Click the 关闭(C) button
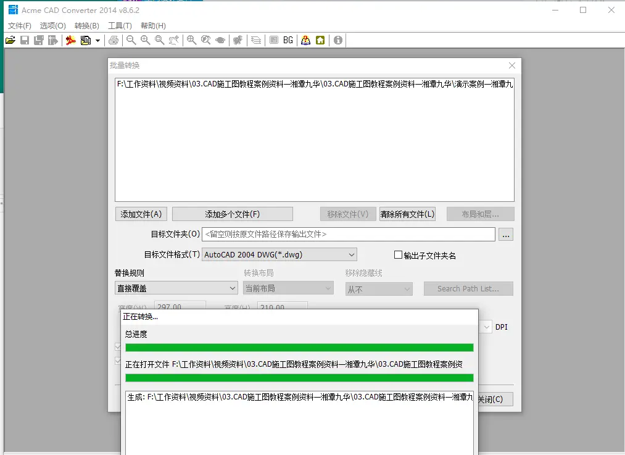This screenshot has height=455, width=625. pyautogui.click(x=495, y=399)
